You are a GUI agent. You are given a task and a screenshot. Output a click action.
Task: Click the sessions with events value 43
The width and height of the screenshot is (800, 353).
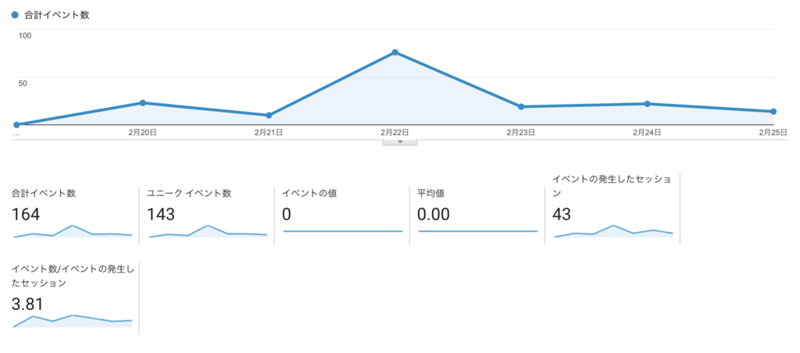[x=561, y=215]
